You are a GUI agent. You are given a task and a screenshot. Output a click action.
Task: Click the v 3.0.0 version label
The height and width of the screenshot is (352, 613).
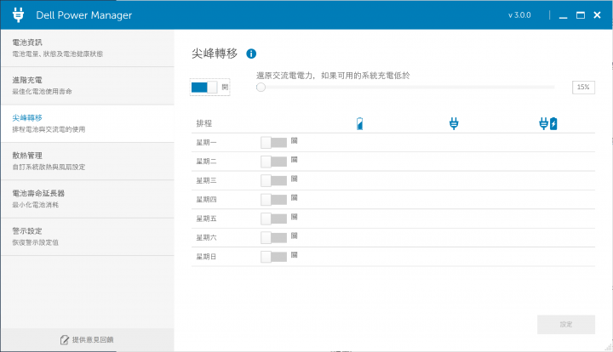[519, 15]
